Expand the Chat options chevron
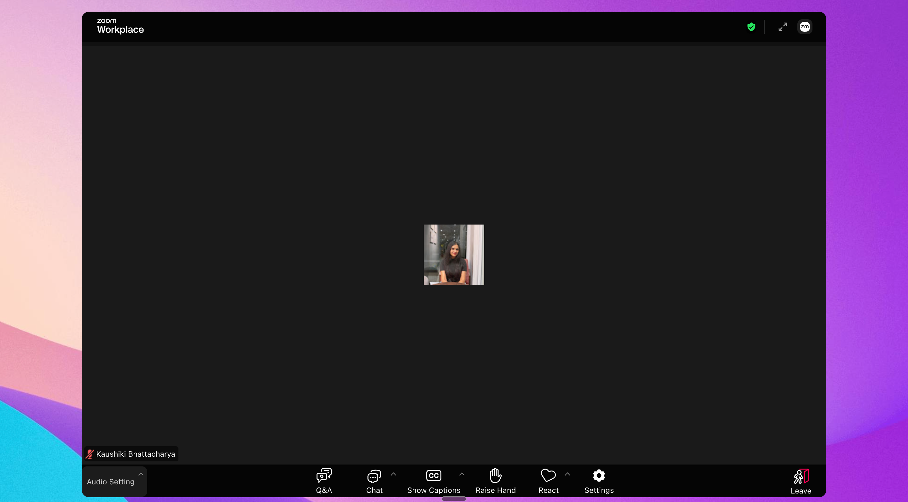This screenshot has width=908, height=502. pyautogui.click(x=393, y=474)
